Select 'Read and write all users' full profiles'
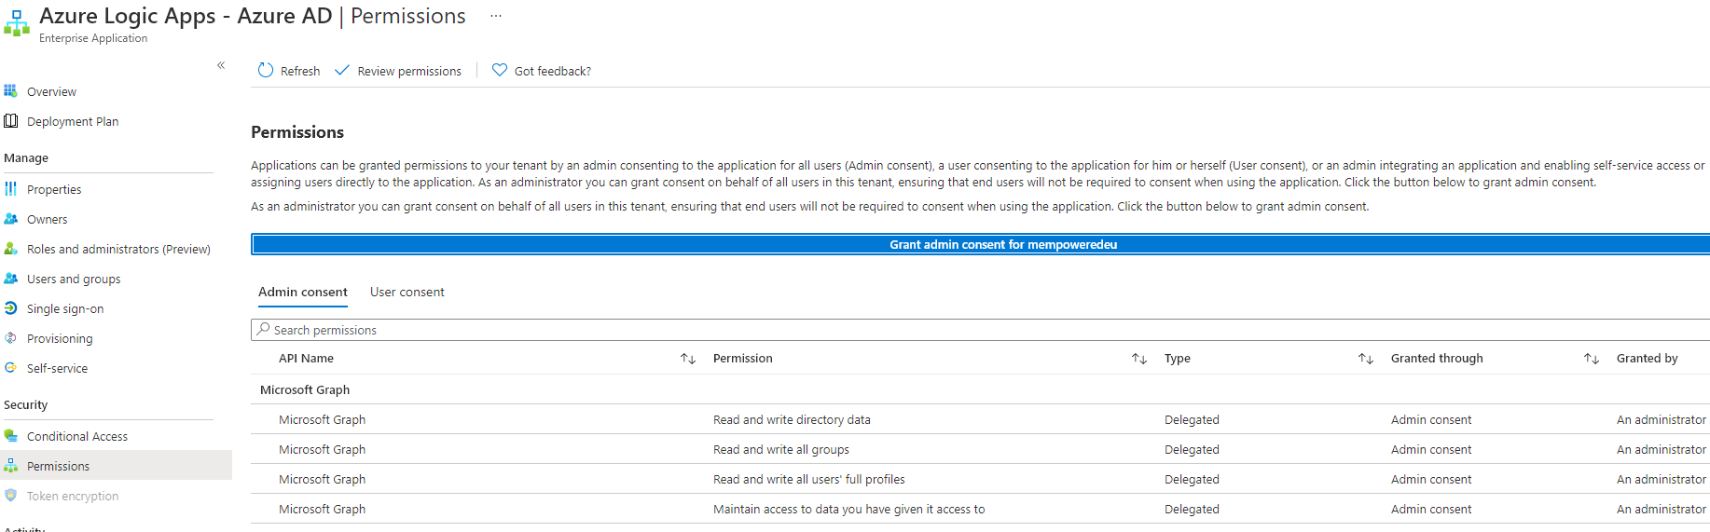Screen dimensions: 1710x532 click(809, 479)
